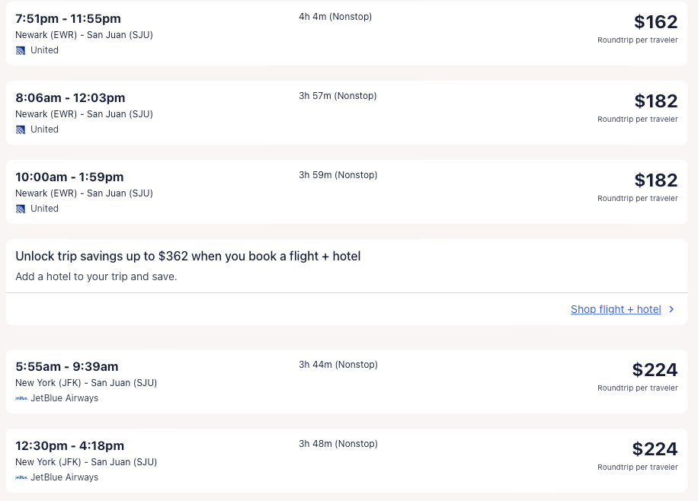Click the JetBlue logo on the 12:30pm flight
Image resolution: width=698 pixels, height=501 pixels.
tap(21, 477)
